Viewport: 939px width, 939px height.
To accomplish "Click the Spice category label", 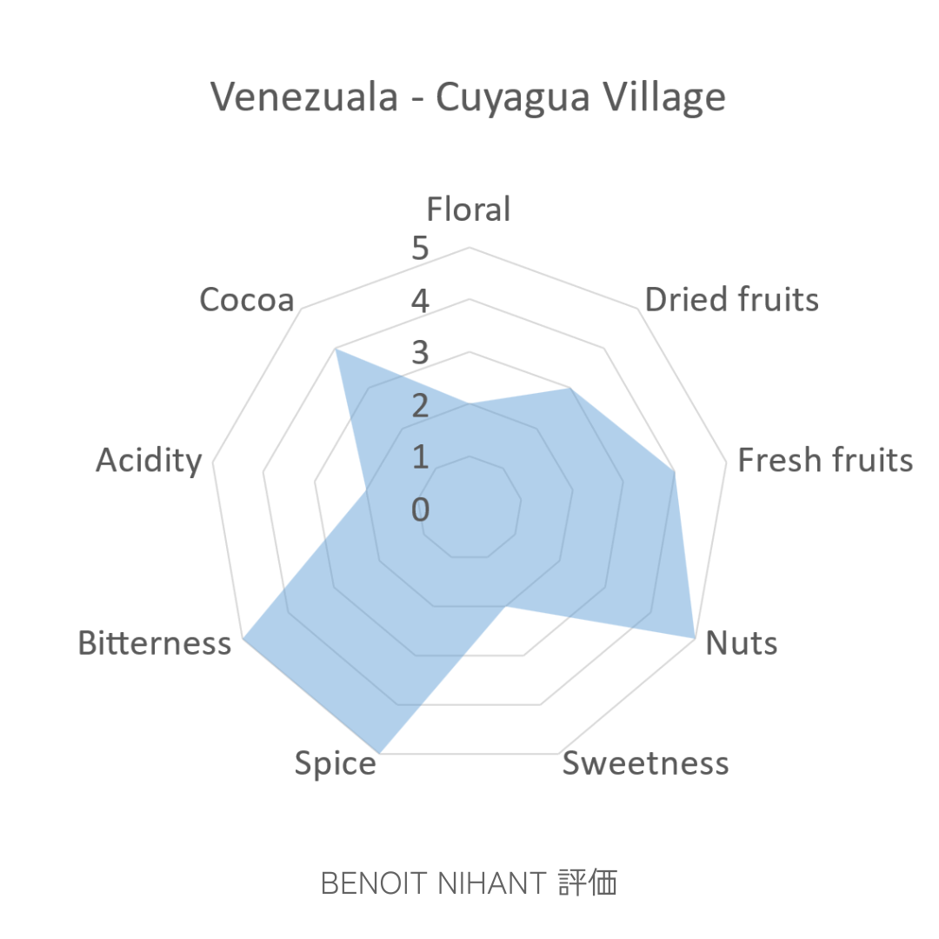I will pyautogui.click(x=335, y=763).
